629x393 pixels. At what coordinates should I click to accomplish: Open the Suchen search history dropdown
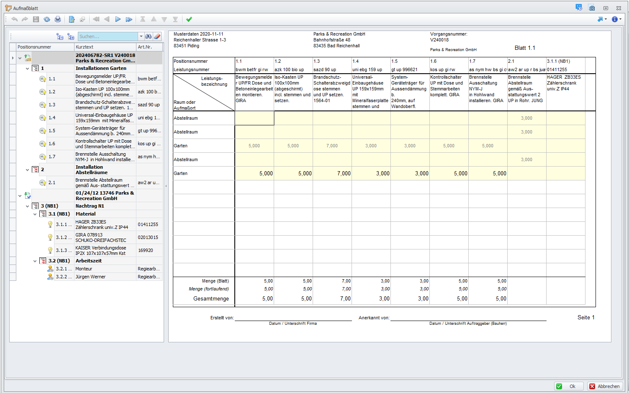(141, 36)
